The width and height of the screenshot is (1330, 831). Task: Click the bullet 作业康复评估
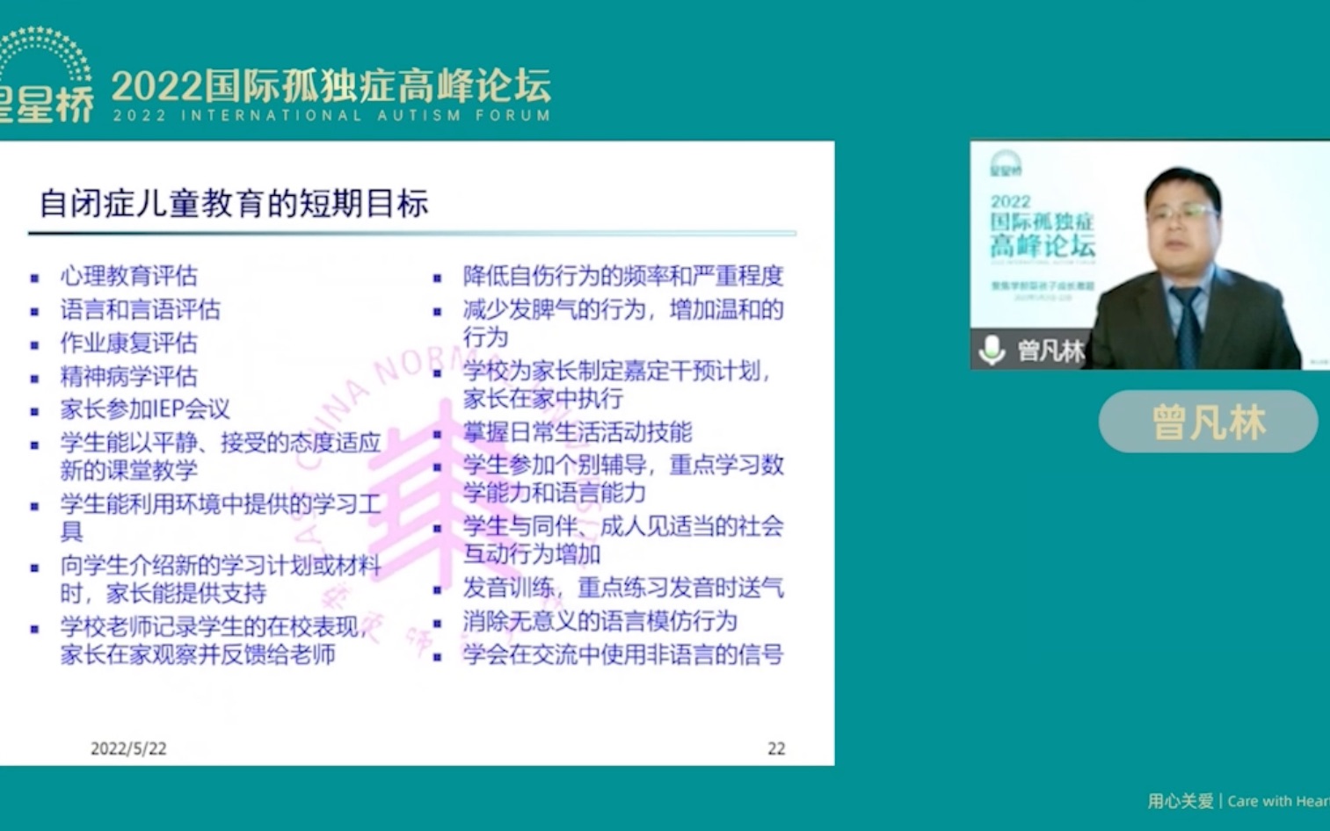click(x=128, y=343)
